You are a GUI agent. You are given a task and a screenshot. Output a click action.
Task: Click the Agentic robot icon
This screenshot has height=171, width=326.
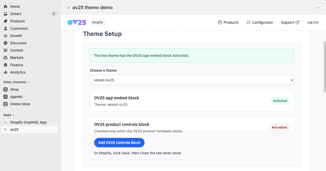coord(5,97)
